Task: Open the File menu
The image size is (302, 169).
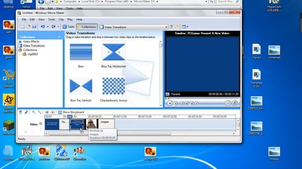Action: coord(24,20)
